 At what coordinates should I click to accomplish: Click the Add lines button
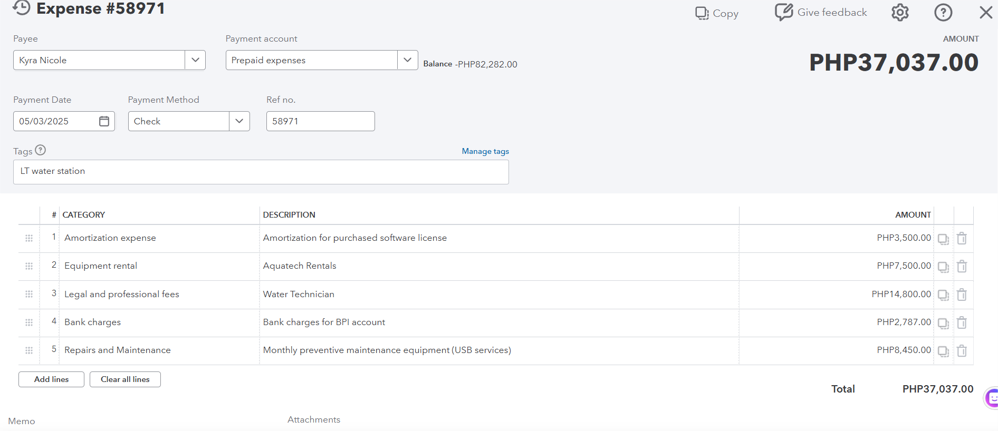(51, 379)
